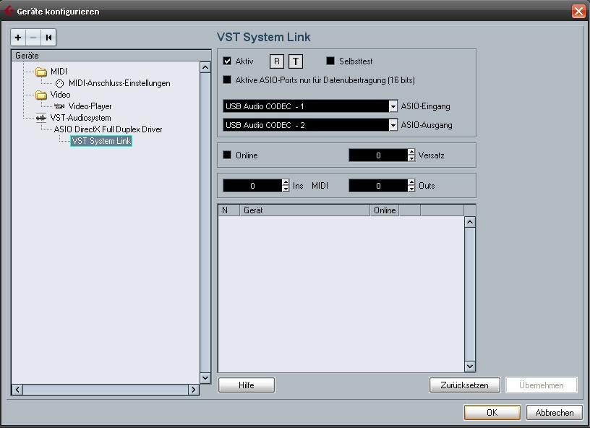Click the VST-Audiosystem waveform icon
Image resolution: width=590 pixels, height=428 pixels.
click(41, 118)
